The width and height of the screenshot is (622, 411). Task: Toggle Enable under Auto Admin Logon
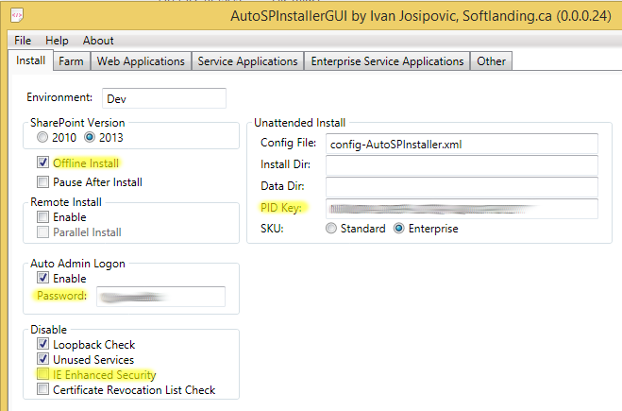42,278
